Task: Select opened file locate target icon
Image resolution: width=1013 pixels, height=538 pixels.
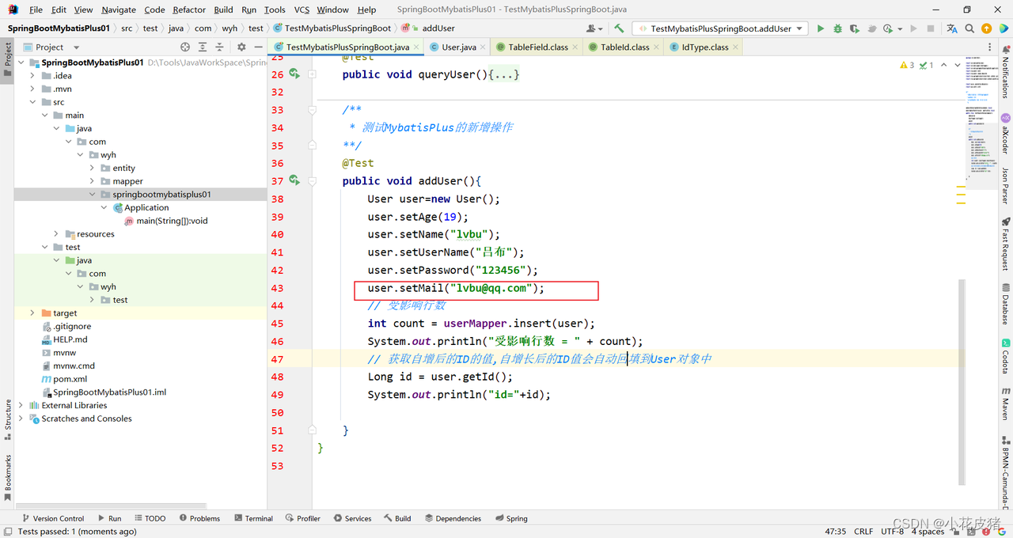Action: pos(185,47)
